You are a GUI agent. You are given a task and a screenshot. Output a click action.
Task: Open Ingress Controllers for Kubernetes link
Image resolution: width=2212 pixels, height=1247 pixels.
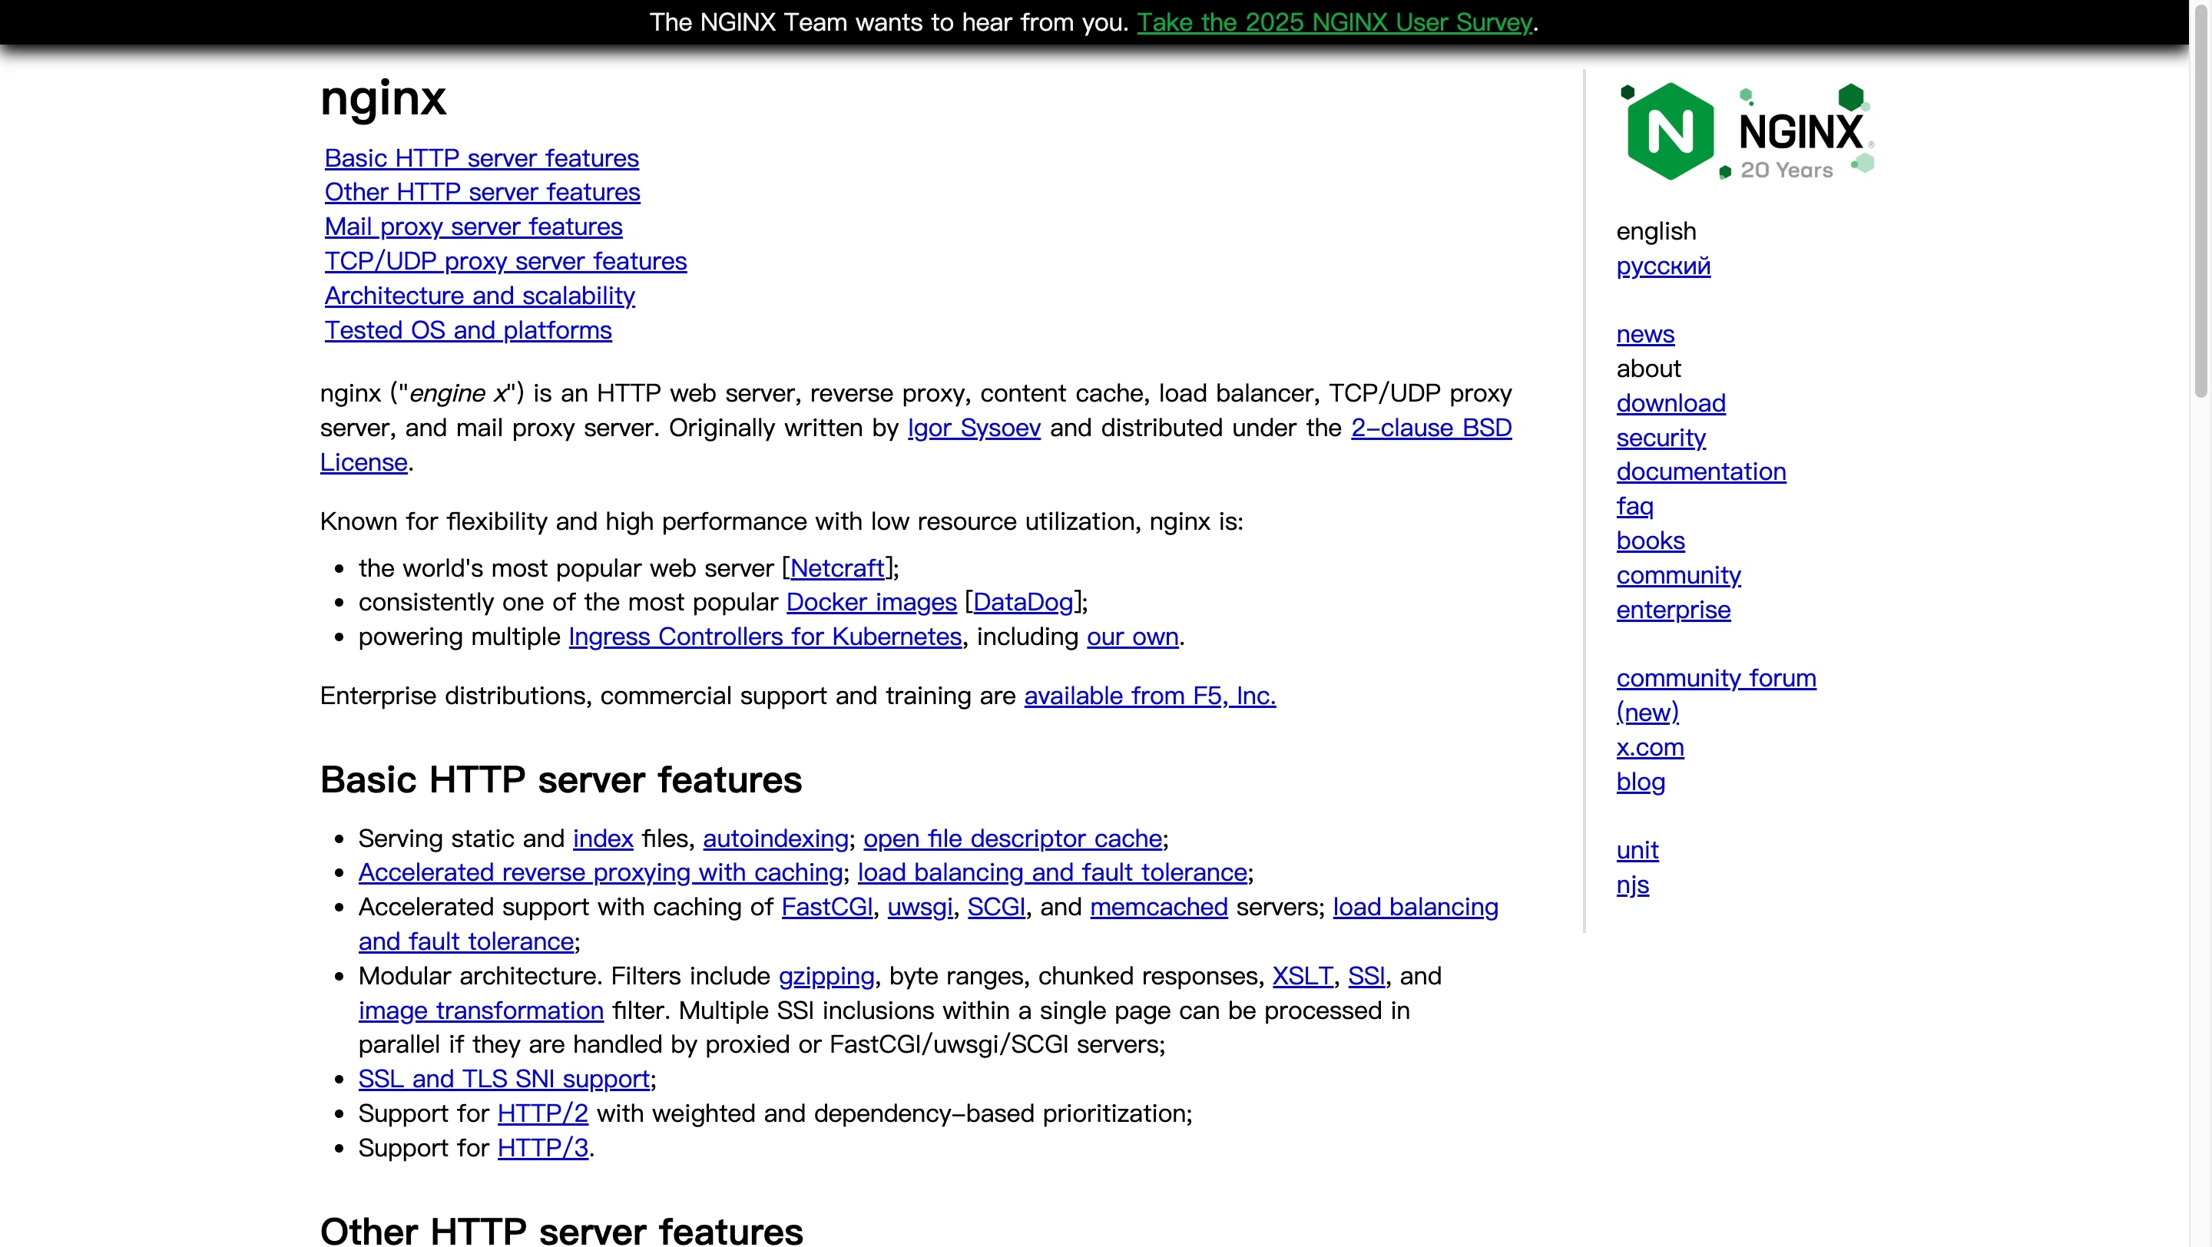(765, 637)
